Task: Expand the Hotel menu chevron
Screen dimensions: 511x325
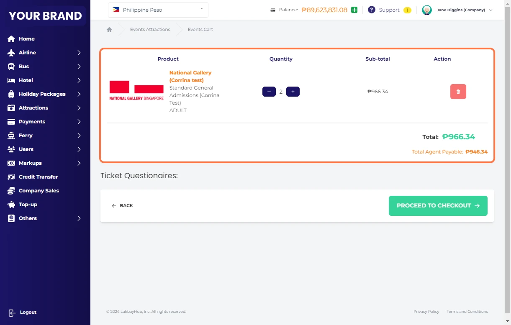Action: pos(79,80)
